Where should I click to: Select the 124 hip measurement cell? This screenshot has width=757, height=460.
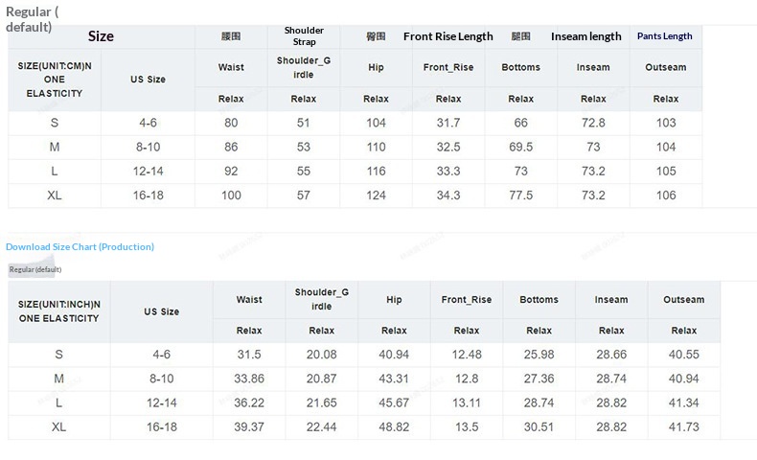coord(376,195)
